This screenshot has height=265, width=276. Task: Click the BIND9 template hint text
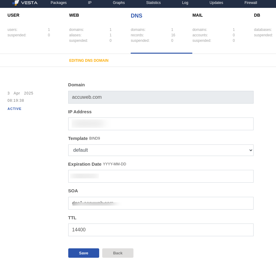[95, 138]
